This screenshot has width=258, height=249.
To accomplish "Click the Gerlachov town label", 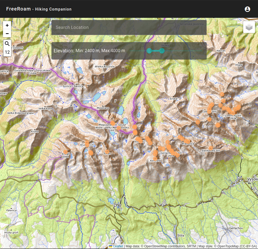I will click(236, 228).
